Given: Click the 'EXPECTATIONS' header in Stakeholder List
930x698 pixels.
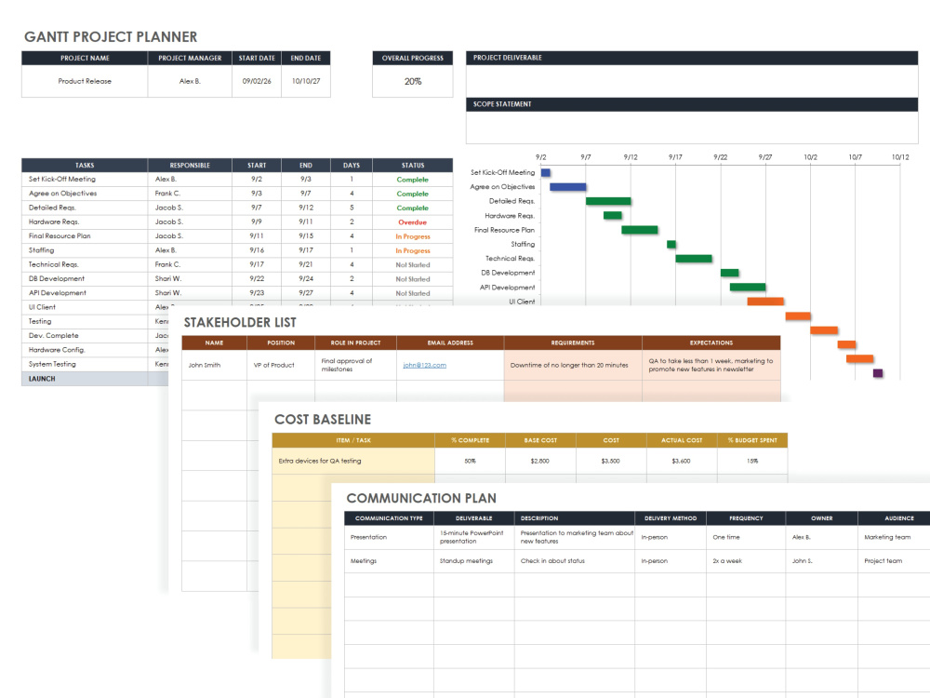Looking at the screenshot, I should [711, 343].
